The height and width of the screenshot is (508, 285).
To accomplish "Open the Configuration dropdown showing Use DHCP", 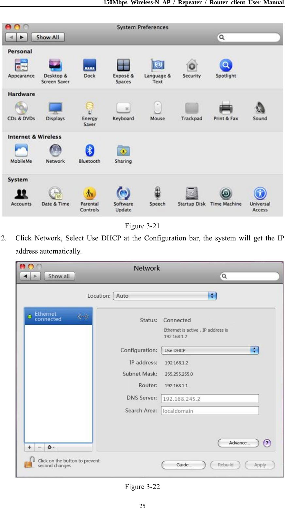I will tap(210, 350).
